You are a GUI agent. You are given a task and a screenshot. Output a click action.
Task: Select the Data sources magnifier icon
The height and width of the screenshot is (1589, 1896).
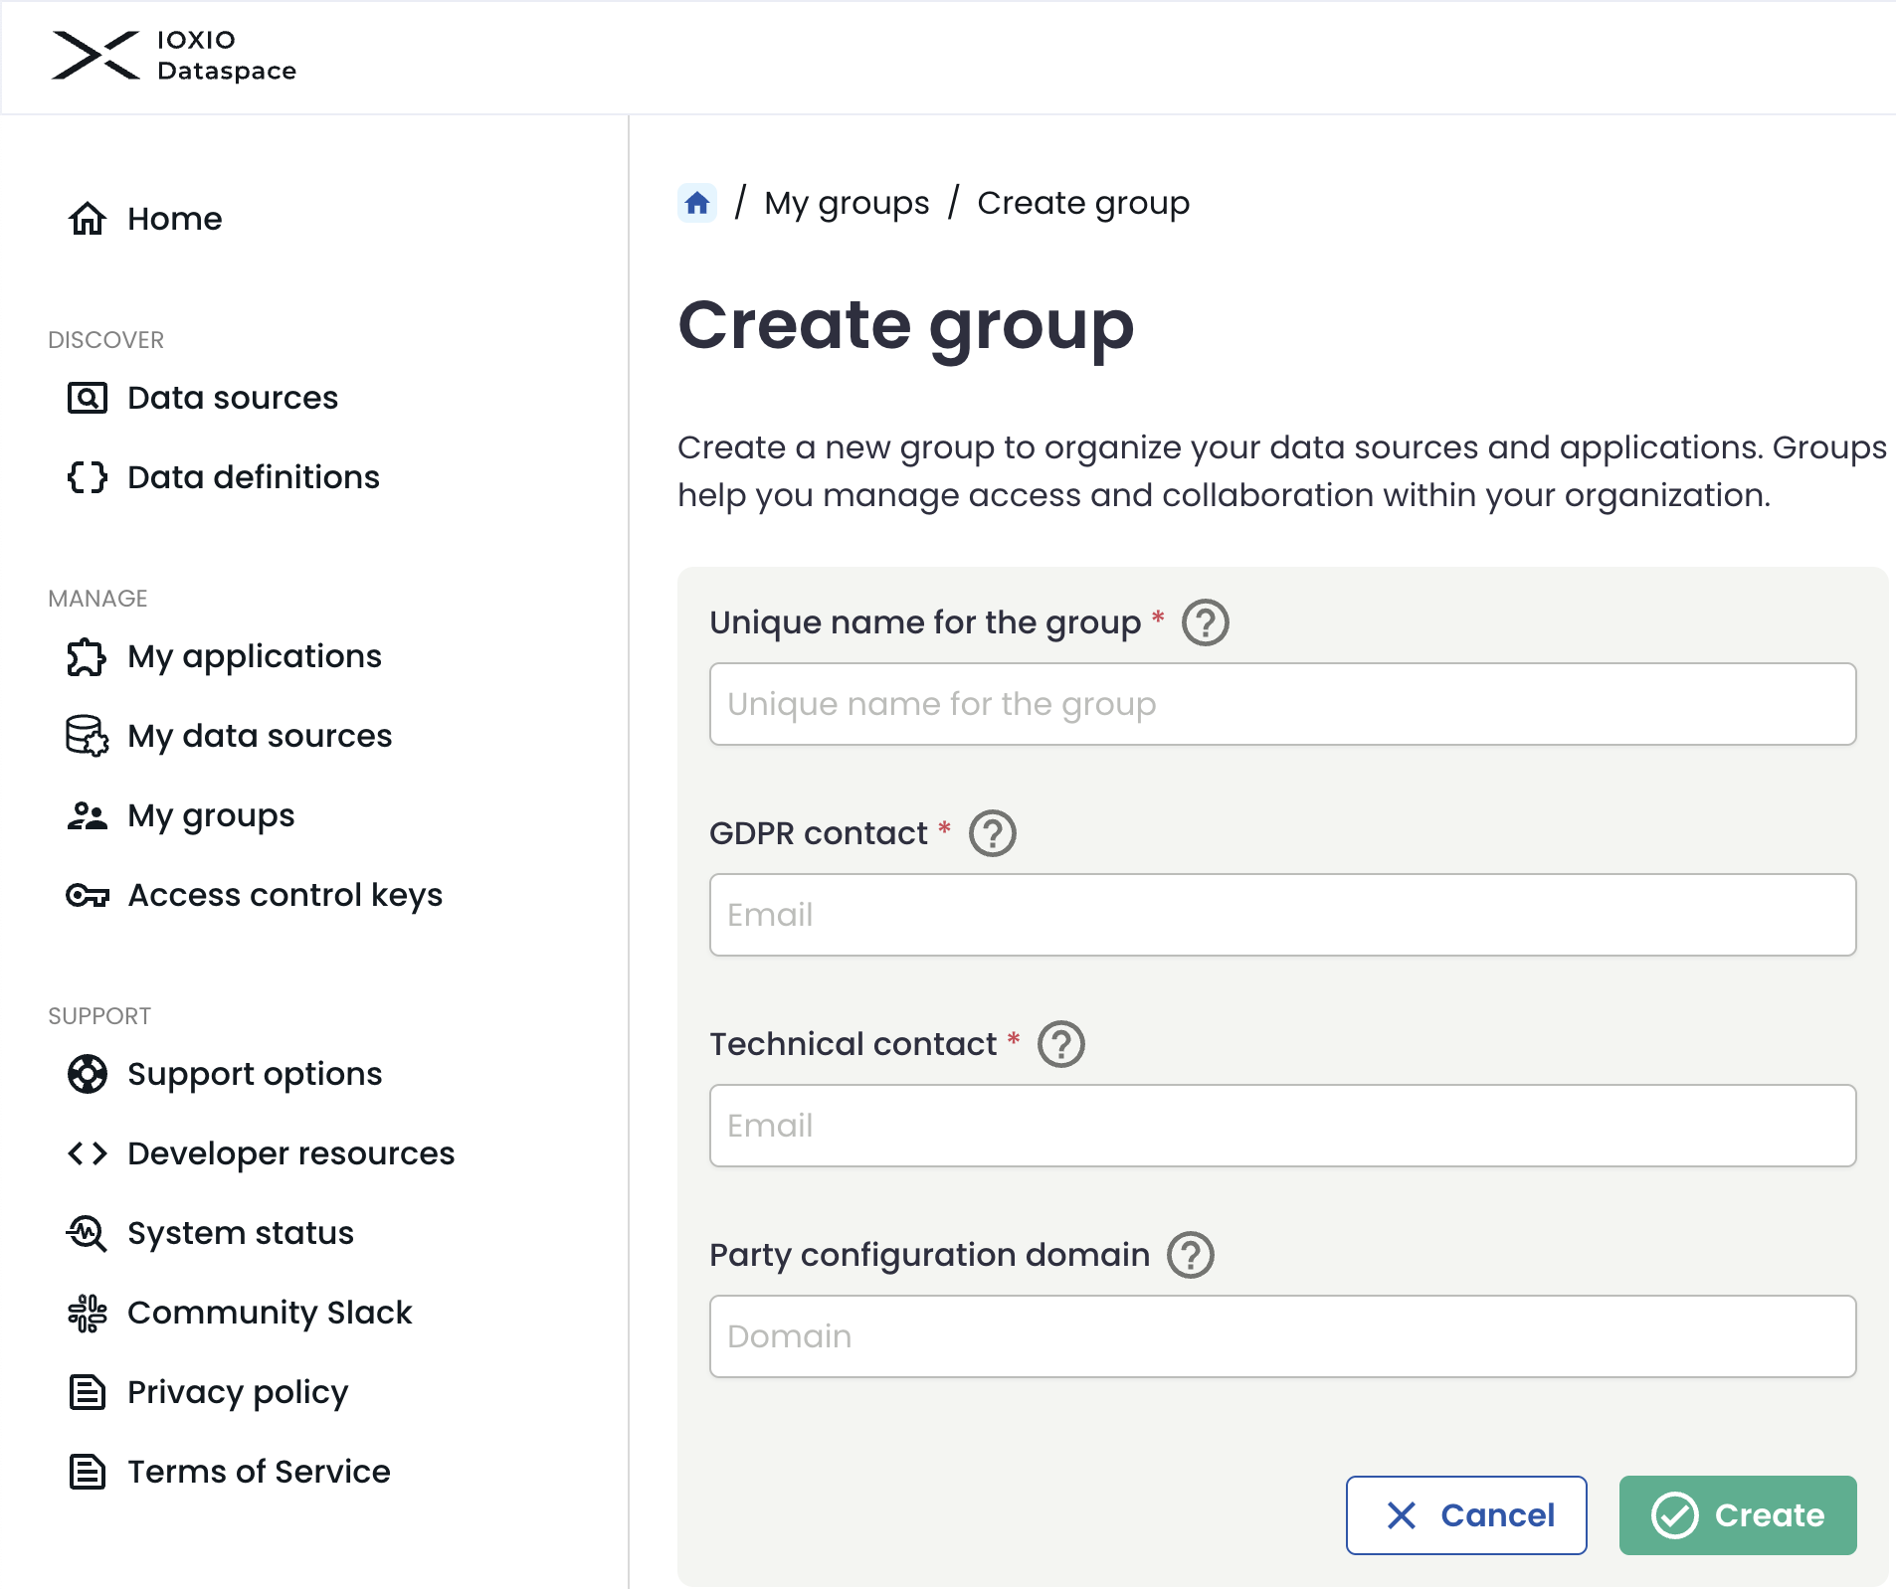coord(87,398)
